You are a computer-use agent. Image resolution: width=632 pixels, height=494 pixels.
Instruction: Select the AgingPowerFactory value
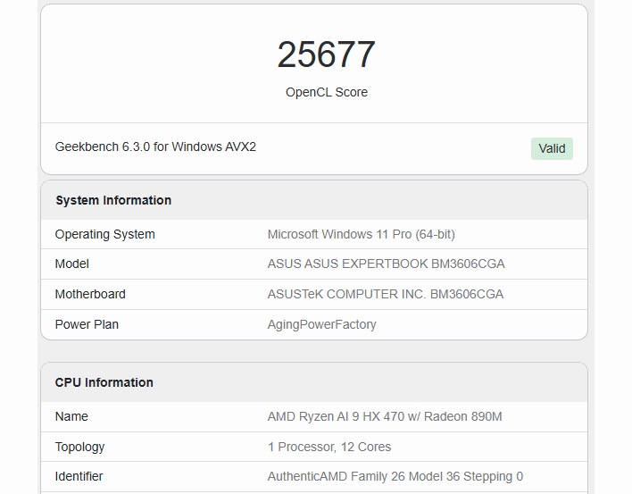tap(321, 324)
